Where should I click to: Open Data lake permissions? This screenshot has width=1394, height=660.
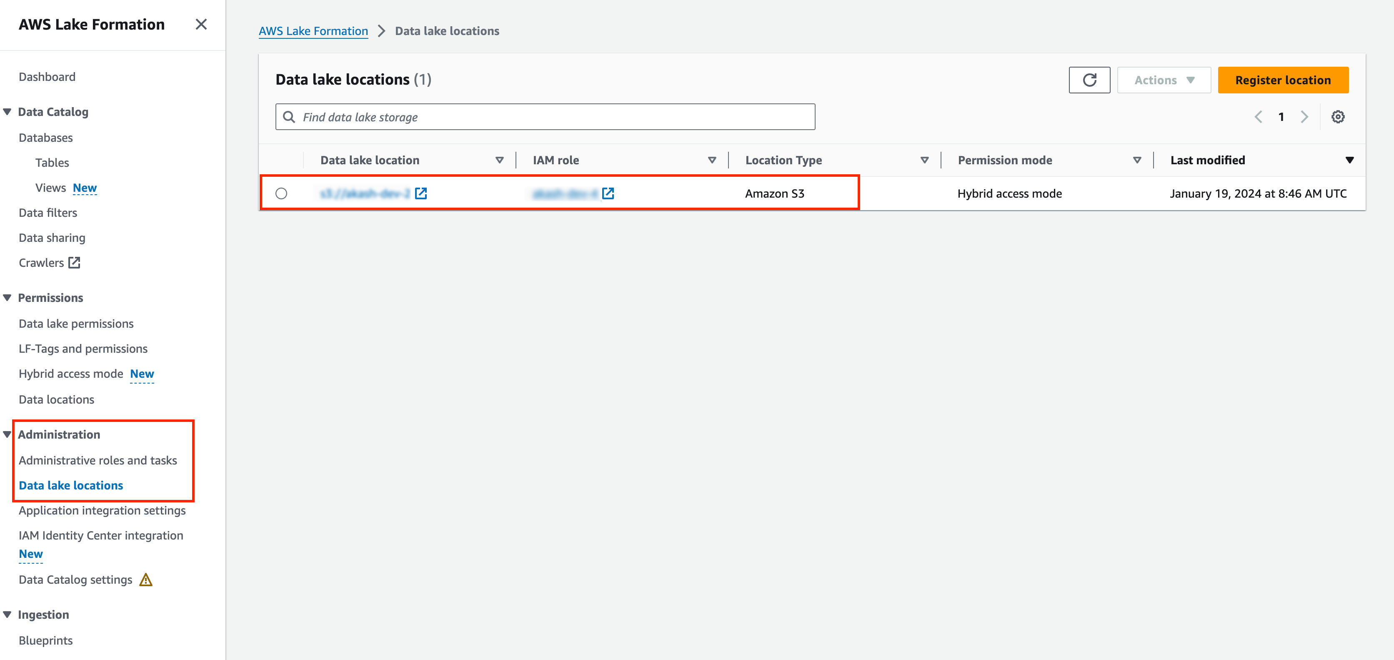pyautogui.click(x=76, y=324)
